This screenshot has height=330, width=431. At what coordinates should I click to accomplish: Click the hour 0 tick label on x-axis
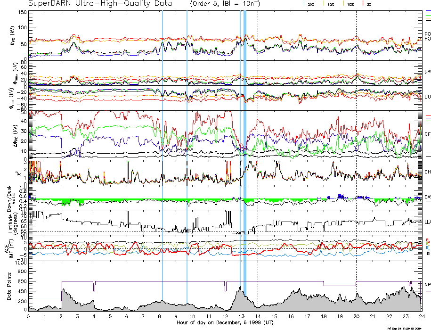29,316
